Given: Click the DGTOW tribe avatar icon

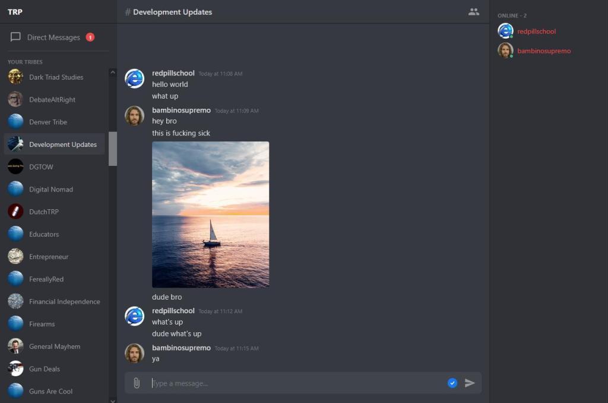Looking at the screenshot, I should click(15, 167).
